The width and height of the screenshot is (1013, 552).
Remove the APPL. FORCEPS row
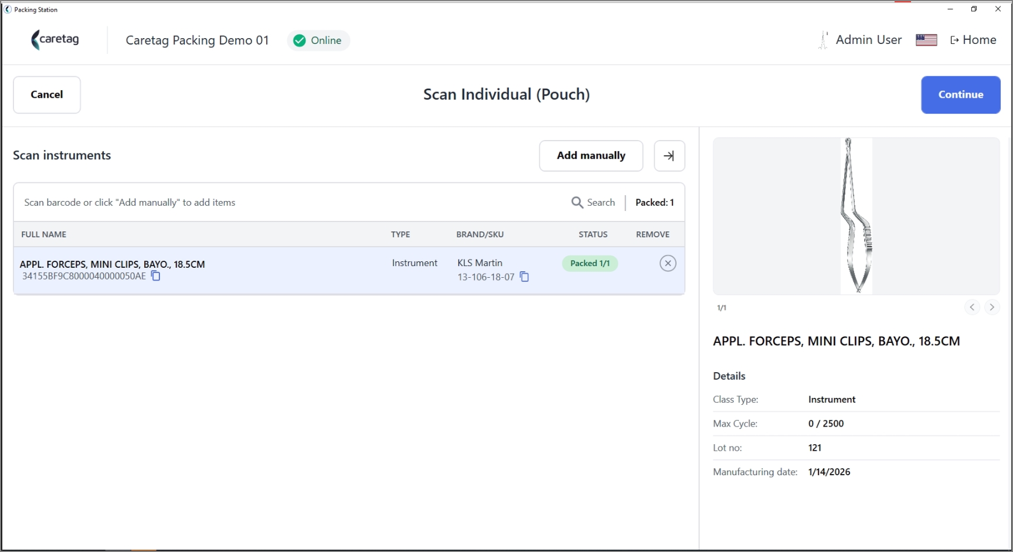pyautogui.click(x=668, y=263)
